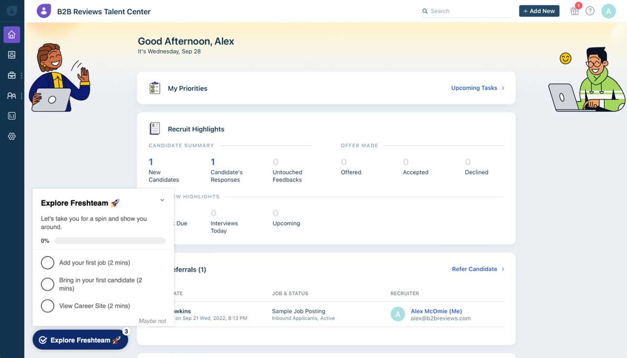
Task: Expand options beside the Candidates sidebar icon
Action: point(20,96)
